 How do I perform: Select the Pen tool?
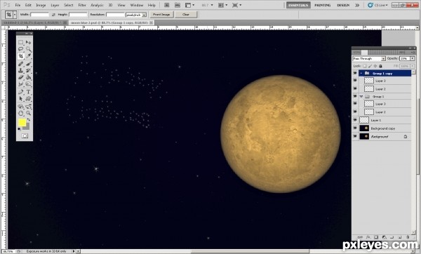(20, 92)
